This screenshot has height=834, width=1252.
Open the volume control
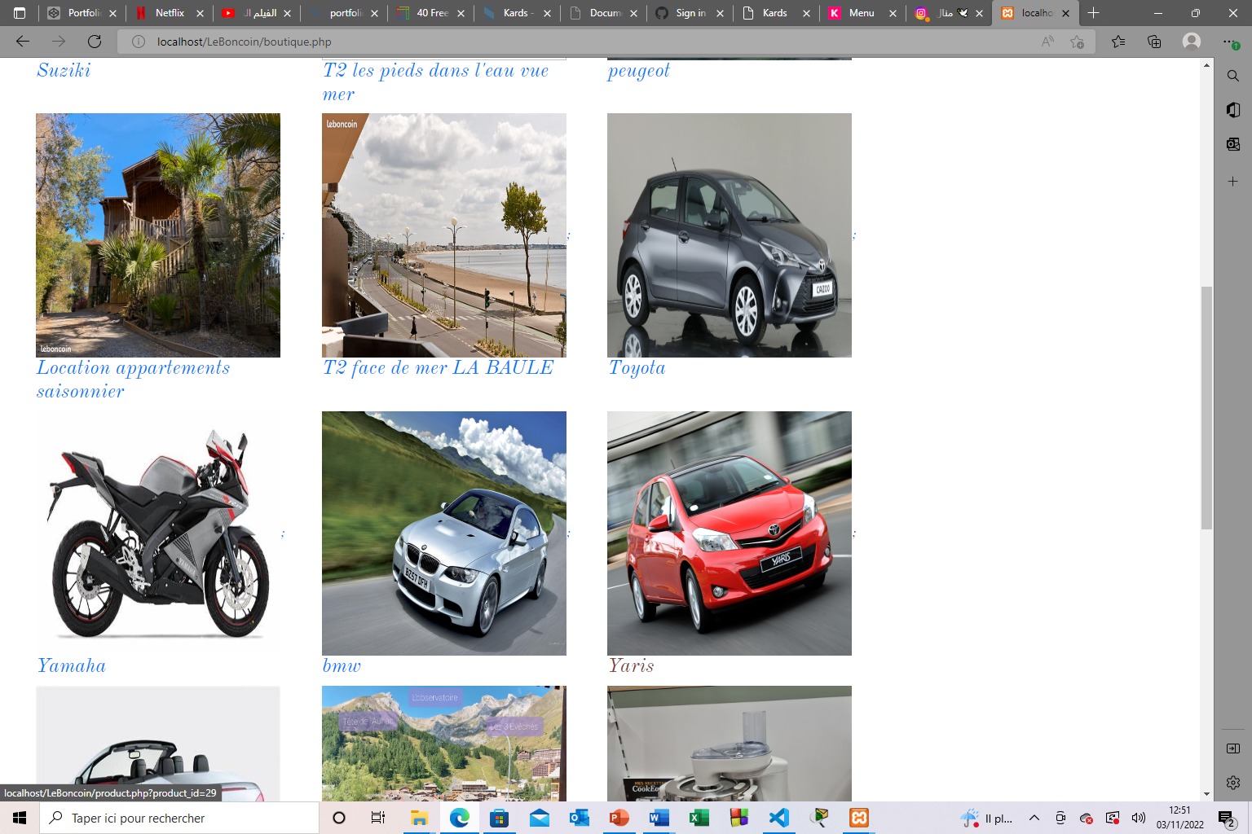tap(1139, 818)
